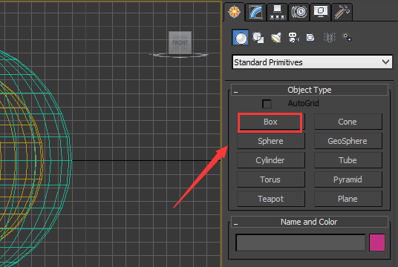Click the Teapot button

point(270,199)
